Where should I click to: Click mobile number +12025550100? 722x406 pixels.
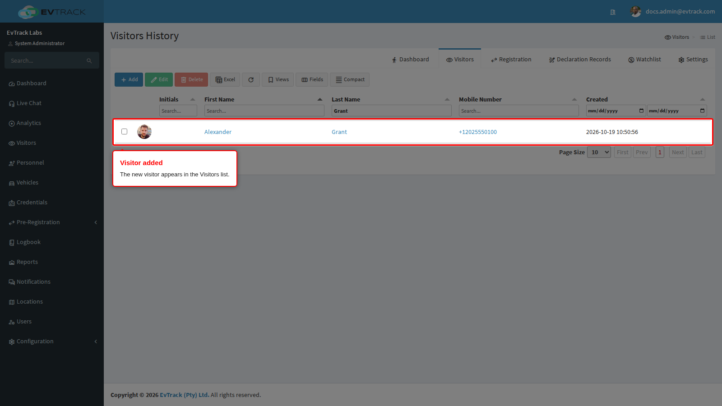[x=478, y=132]
